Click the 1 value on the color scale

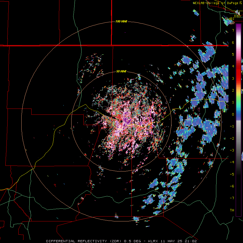[233, 102]
